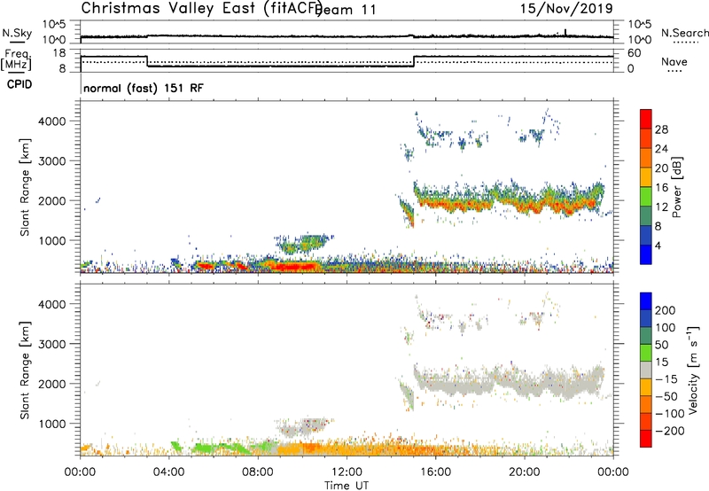Click the "Time UT" axis title
This screenshot has width=709, height=491.
pyautogui.click(x=347, y=485)
